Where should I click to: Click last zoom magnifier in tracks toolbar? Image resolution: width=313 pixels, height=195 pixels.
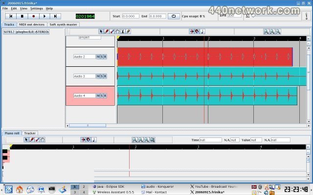tap(278, 32)
